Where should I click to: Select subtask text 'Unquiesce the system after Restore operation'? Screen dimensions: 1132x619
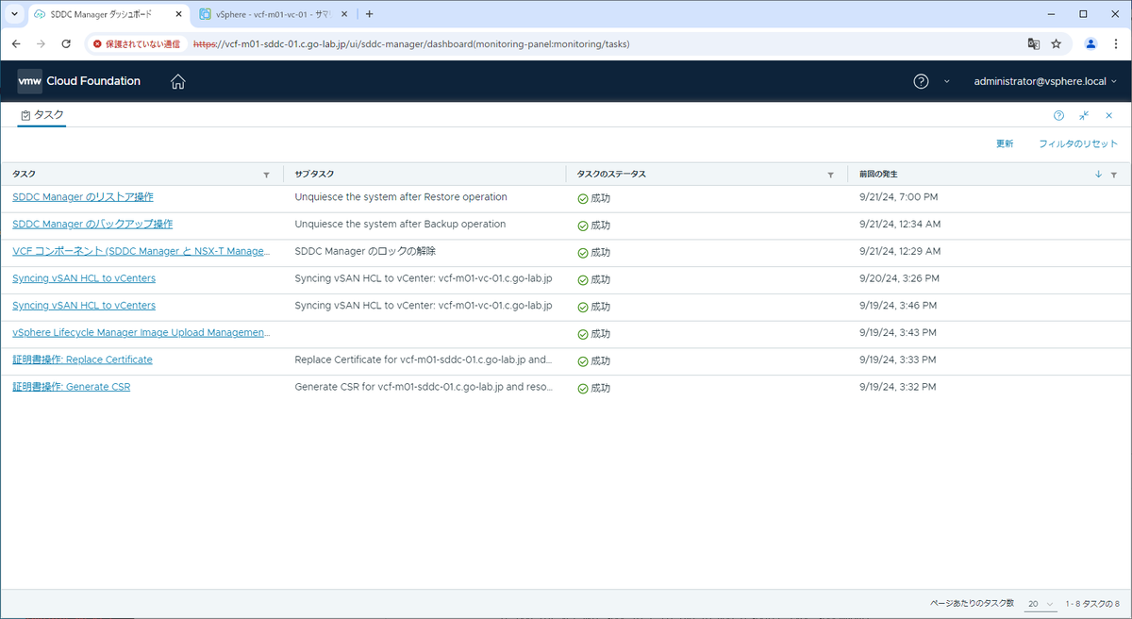(401, 197)
